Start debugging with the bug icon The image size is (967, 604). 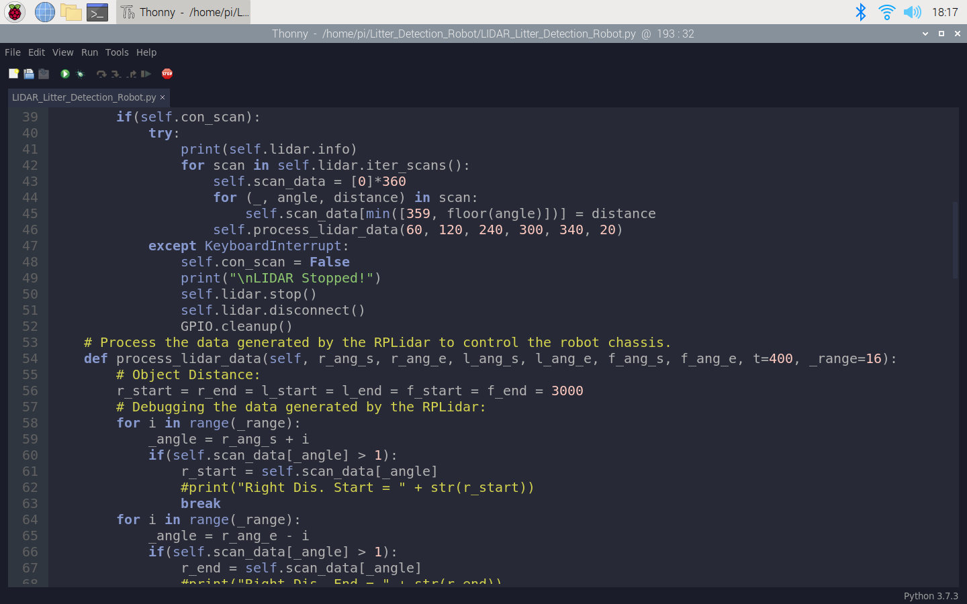pos(80,74)
